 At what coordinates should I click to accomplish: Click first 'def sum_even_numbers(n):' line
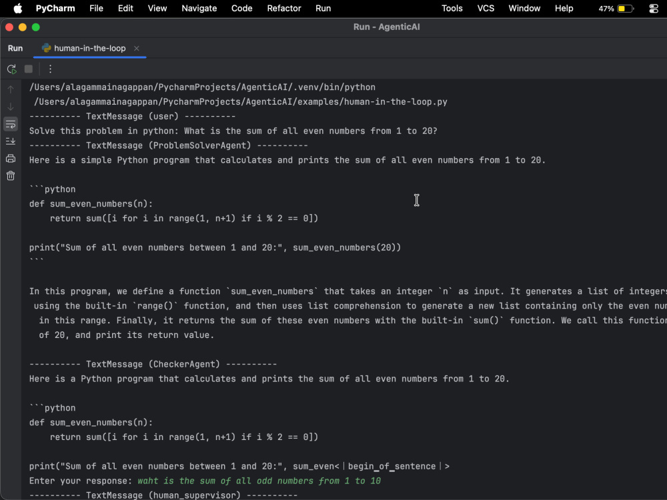pyautogui.click(x=91, y=204)
